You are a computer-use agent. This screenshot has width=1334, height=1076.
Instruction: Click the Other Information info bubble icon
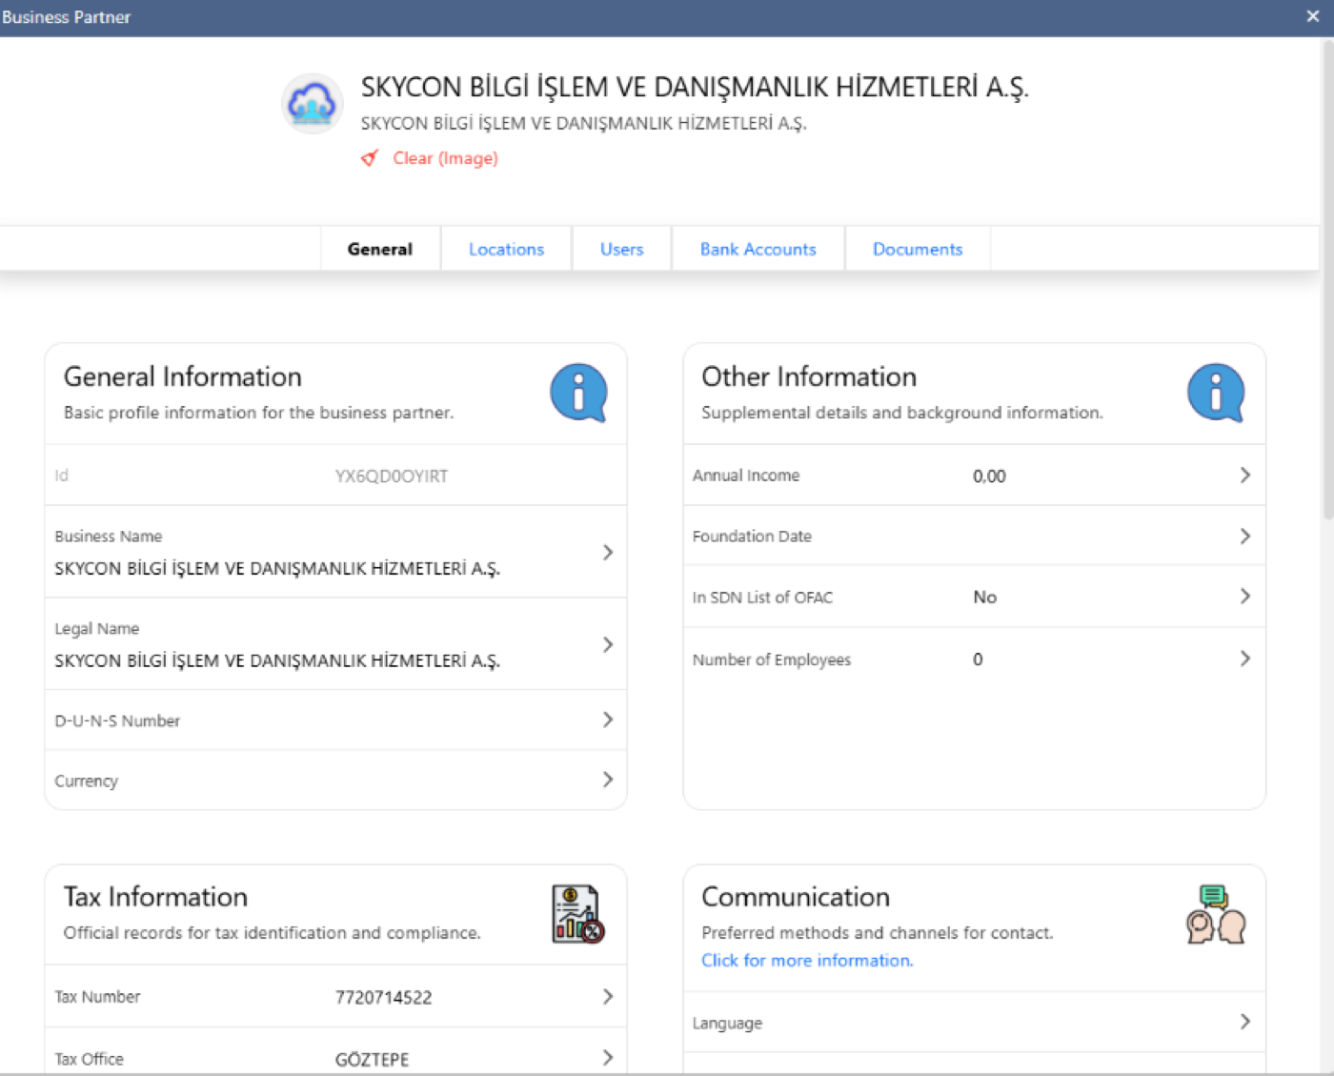pyautogui.click(x=1216, y=393)
